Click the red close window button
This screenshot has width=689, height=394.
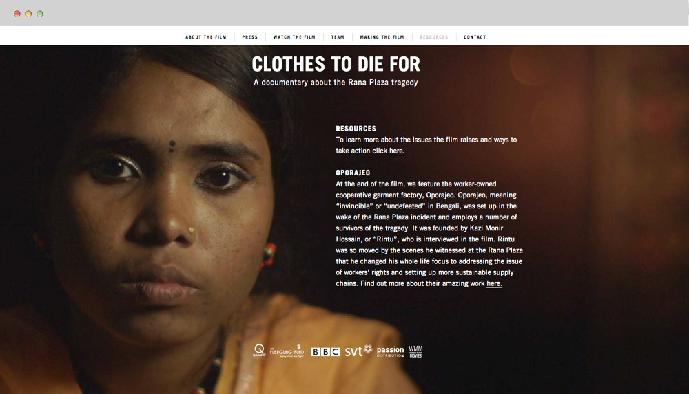[x=17, y=14]
